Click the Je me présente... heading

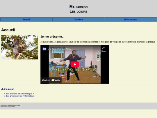[52, 37]
